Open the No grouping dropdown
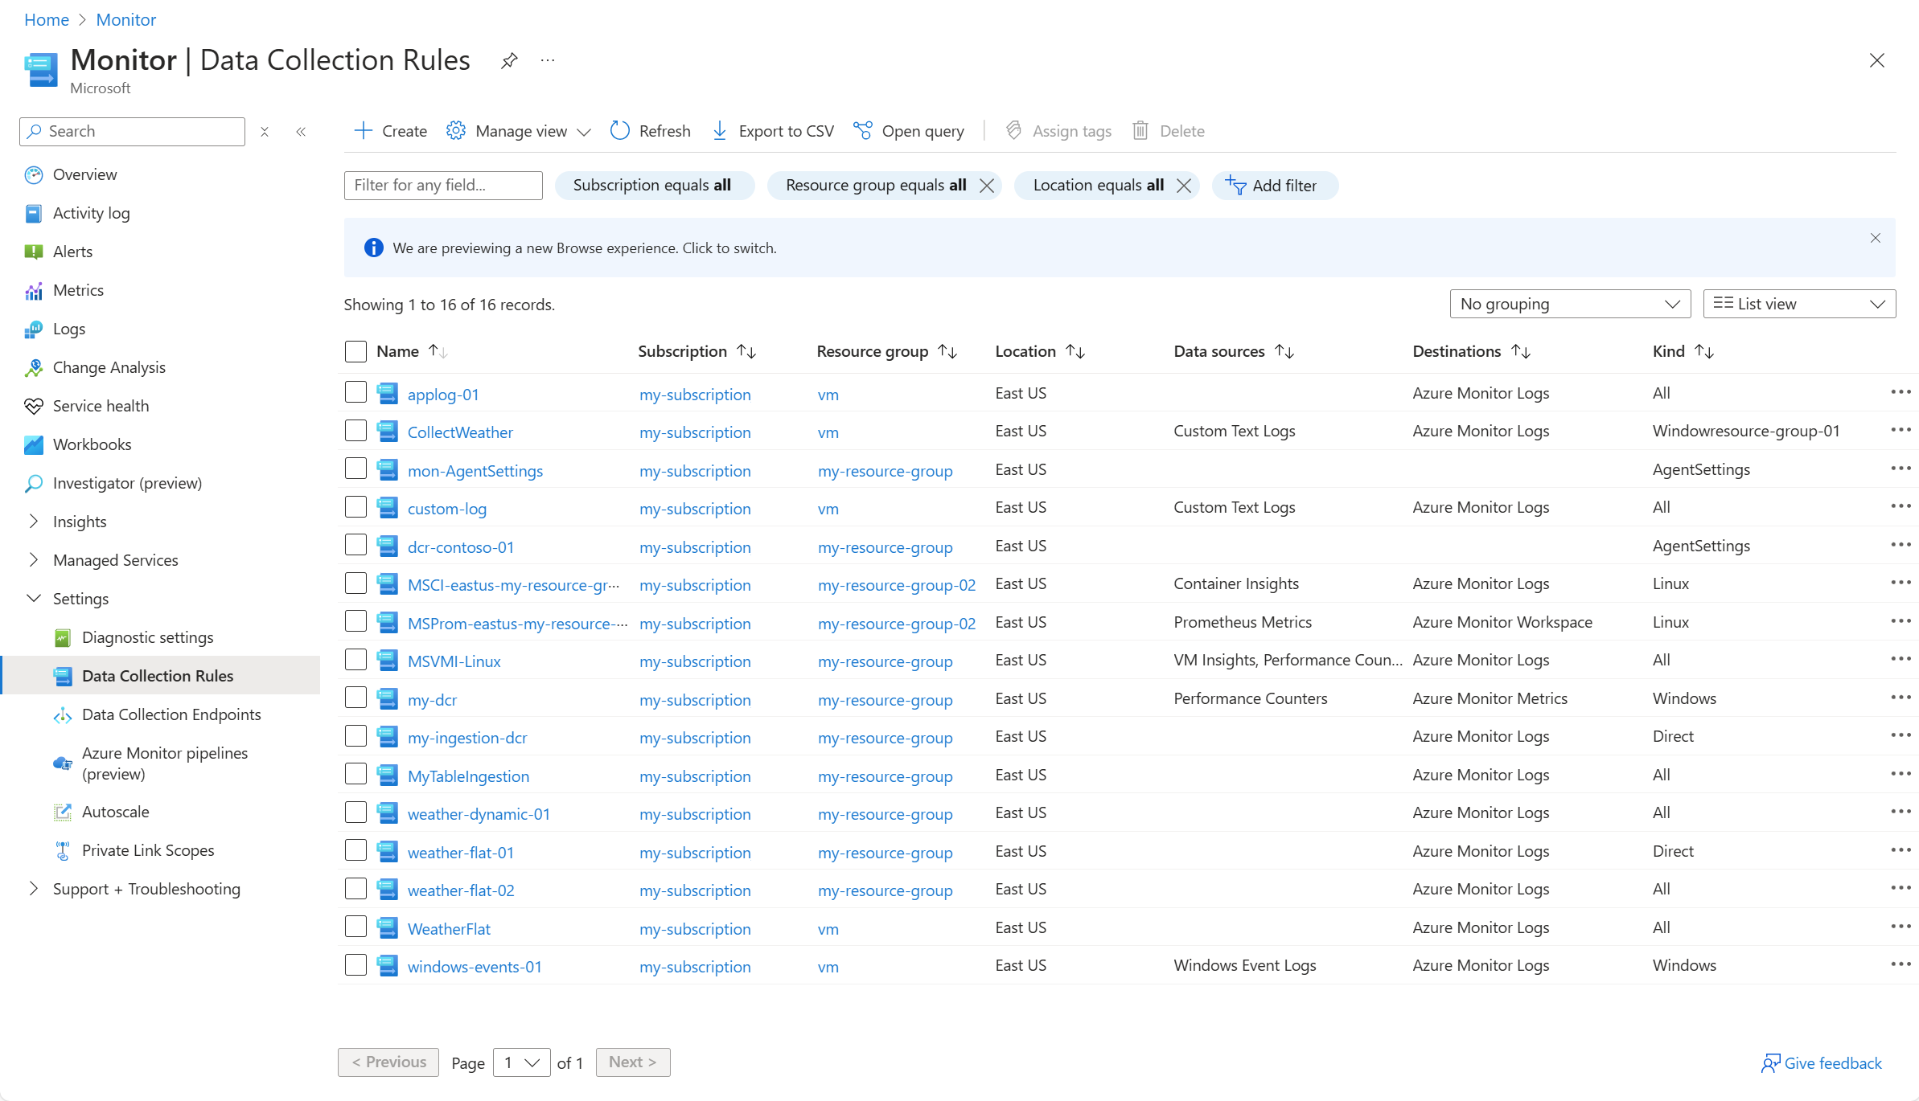 tap(1569, 303)
